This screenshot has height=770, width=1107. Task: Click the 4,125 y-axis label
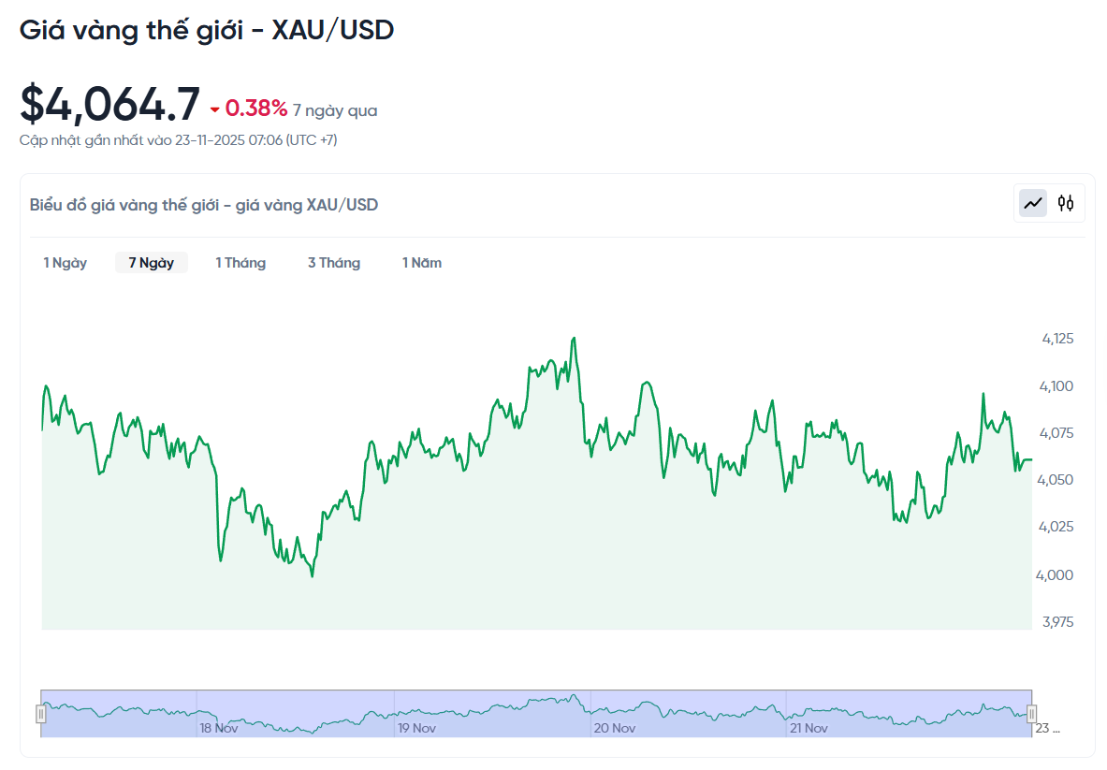tap(1057, 339)
